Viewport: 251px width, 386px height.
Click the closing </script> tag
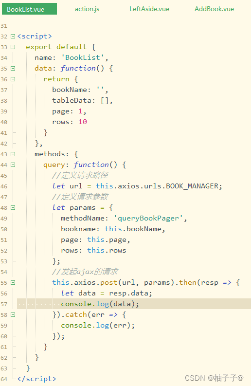click(x=36, y=379)
